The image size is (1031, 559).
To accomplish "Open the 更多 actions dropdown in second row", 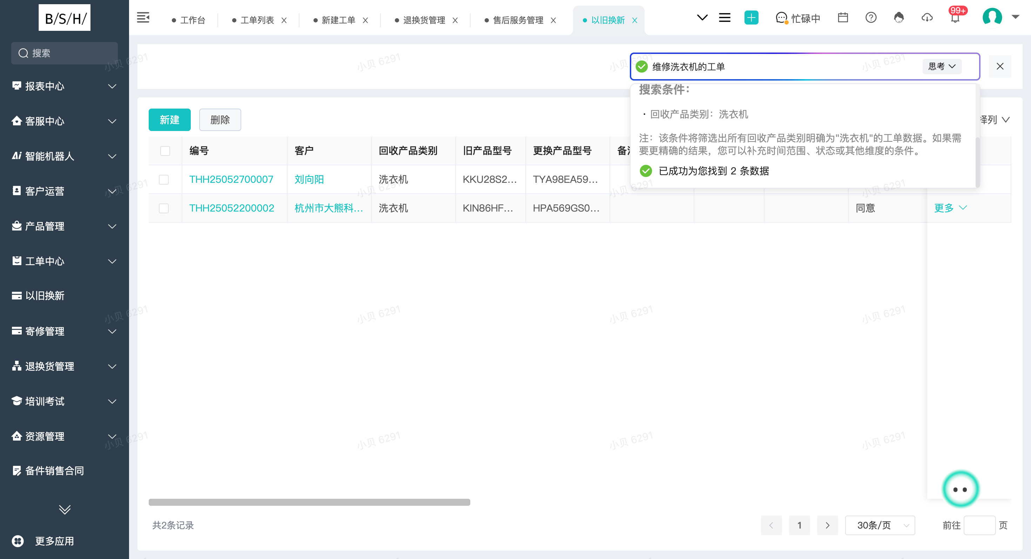I will (950, 208).
